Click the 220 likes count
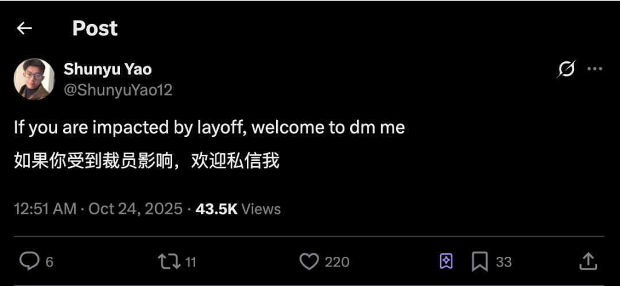The width and height of the screenshot is (620, 286). (x=338, y=262)
